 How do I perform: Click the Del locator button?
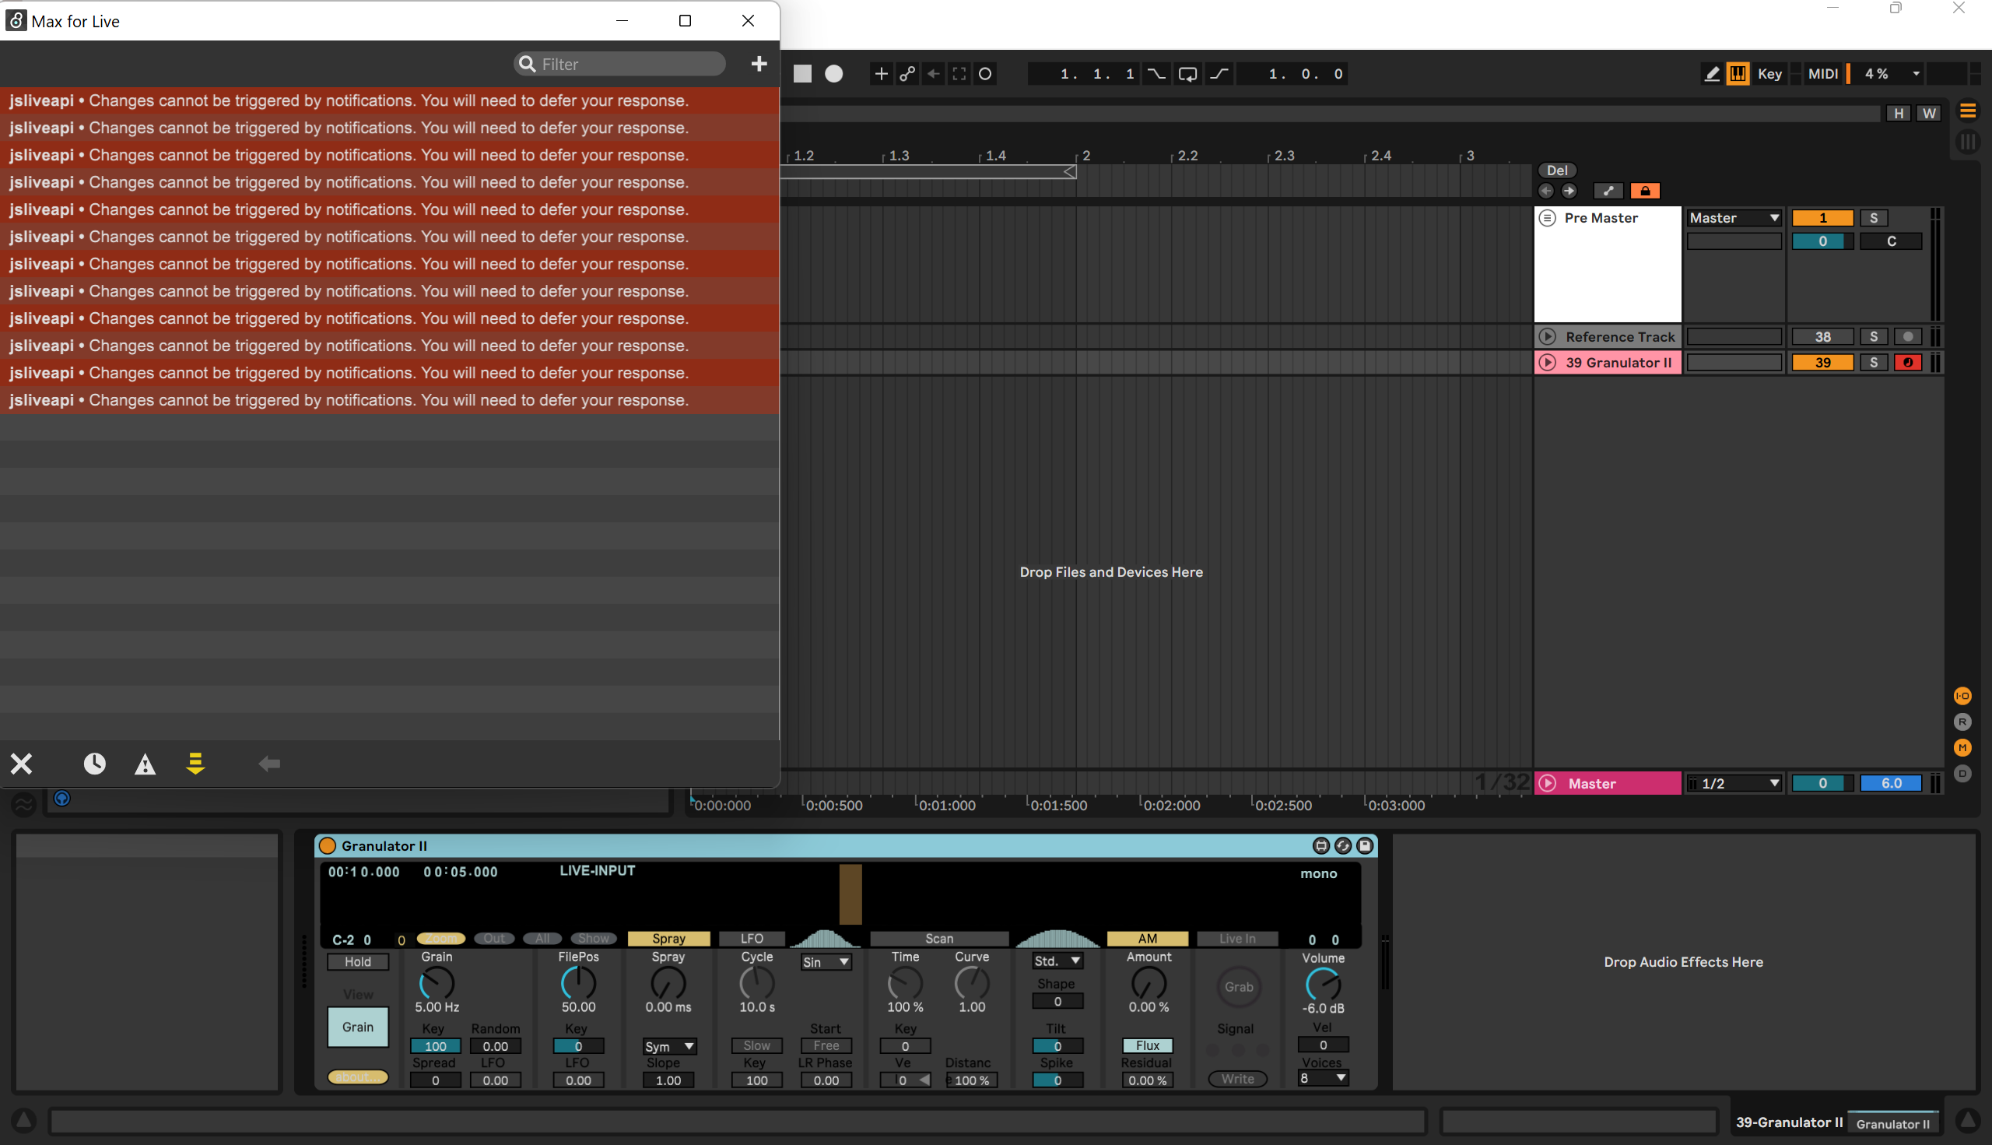[x=1556, y=170]
